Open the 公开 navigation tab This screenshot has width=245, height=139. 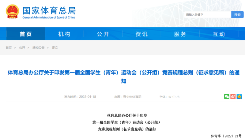click(103, 34)
